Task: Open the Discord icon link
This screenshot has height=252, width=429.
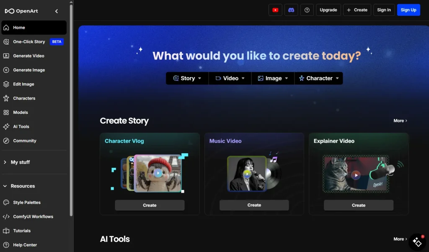Action: [291, 10]
